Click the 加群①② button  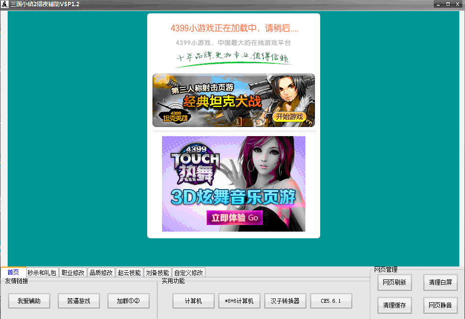pyautogui.click(x=129, y=301)
